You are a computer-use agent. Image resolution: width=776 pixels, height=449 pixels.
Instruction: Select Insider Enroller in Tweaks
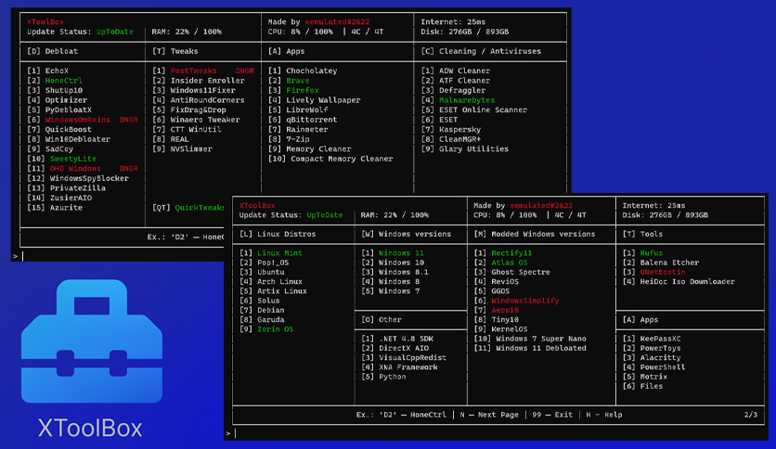[x=199, y=81]
